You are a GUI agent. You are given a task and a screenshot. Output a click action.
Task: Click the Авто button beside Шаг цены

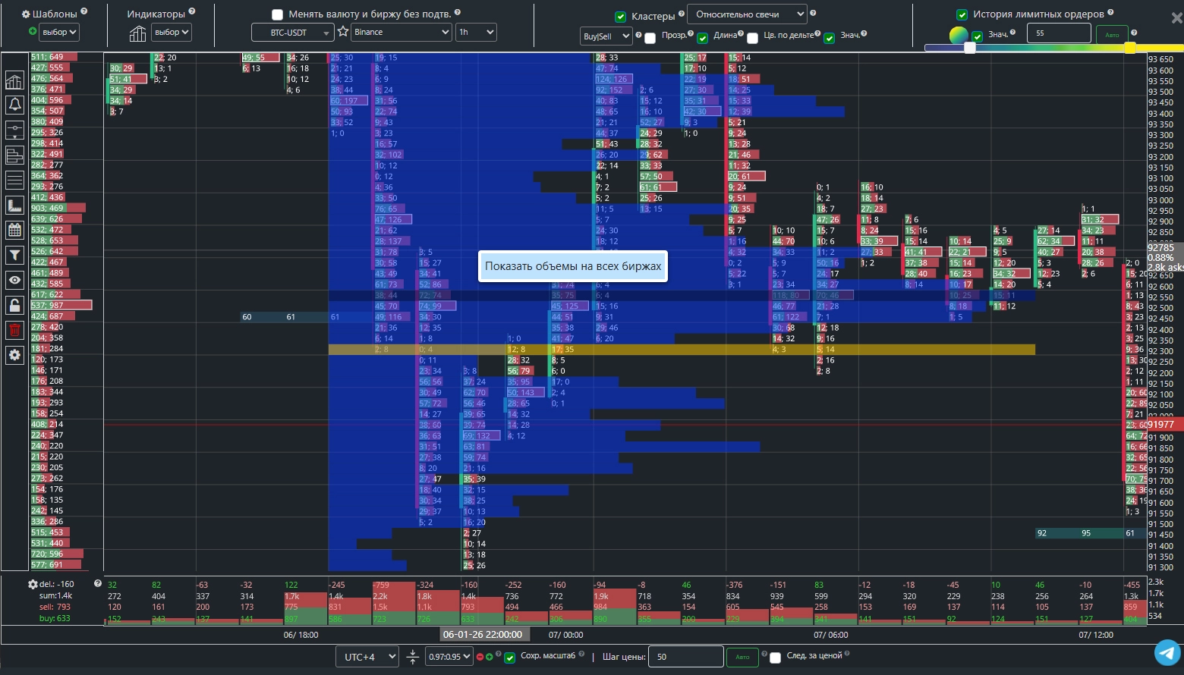click(x=742, y=657)
